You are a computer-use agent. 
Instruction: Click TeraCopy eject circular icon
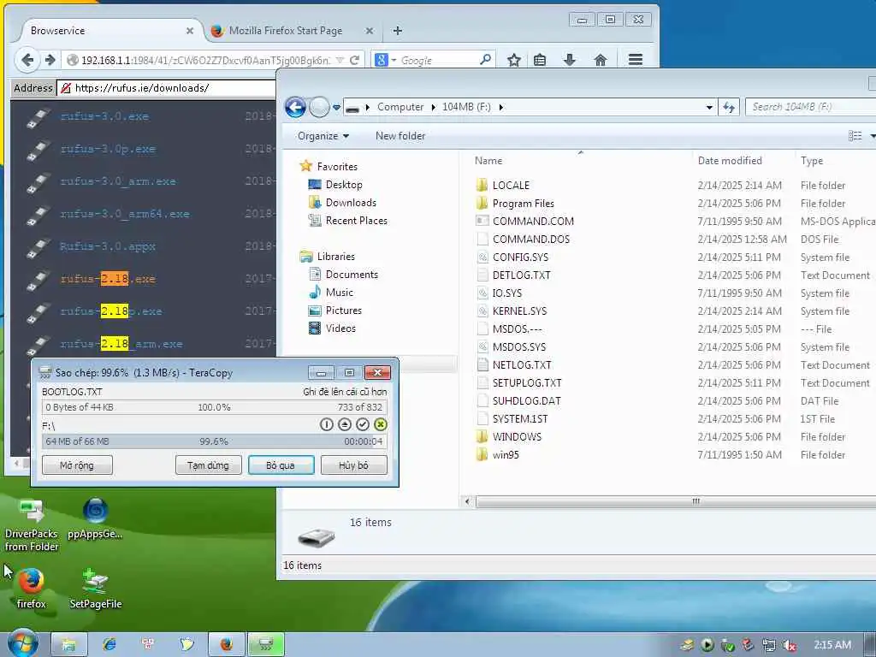345,424
